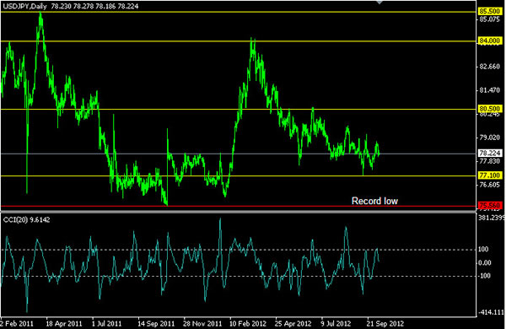Click the 381.2399 CCI scale maximum value
The image size is (506, 329).
(x=492, y=218)
